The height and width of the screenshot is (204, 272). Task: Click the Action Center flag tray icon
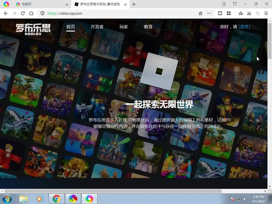click(232, 199)
